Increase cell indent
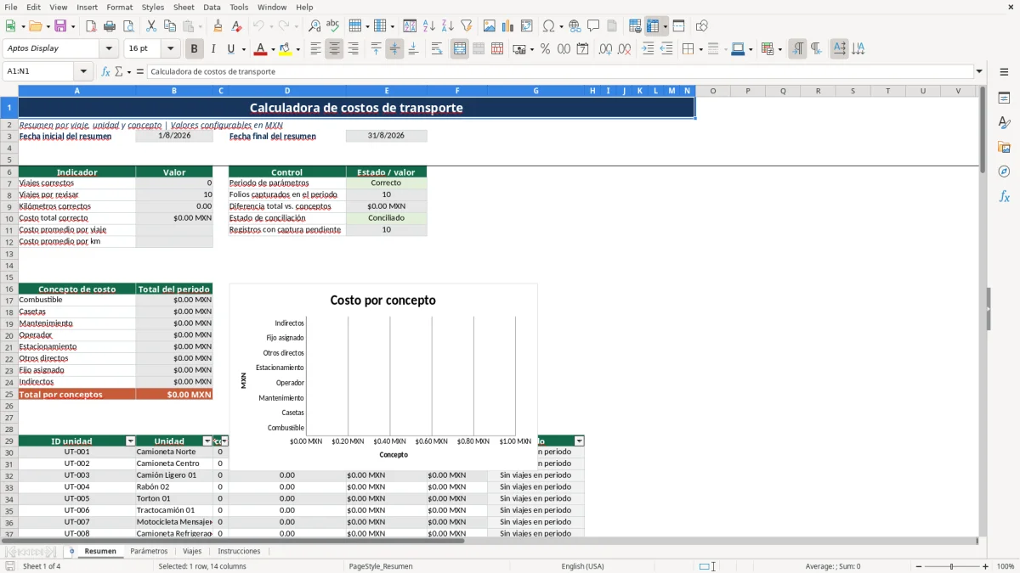Viewport: 1020px width, 573px height. coord(648,49)
